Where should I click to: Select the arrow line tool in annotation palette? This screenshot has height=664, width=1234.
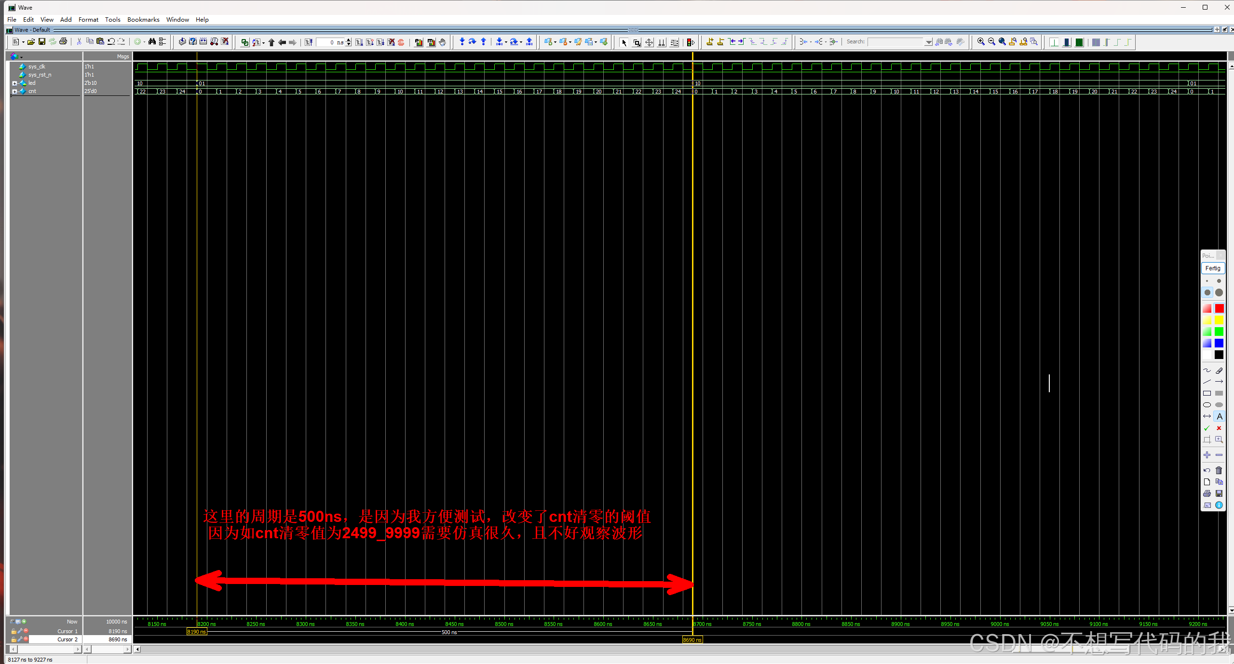tap(1219, 382)
